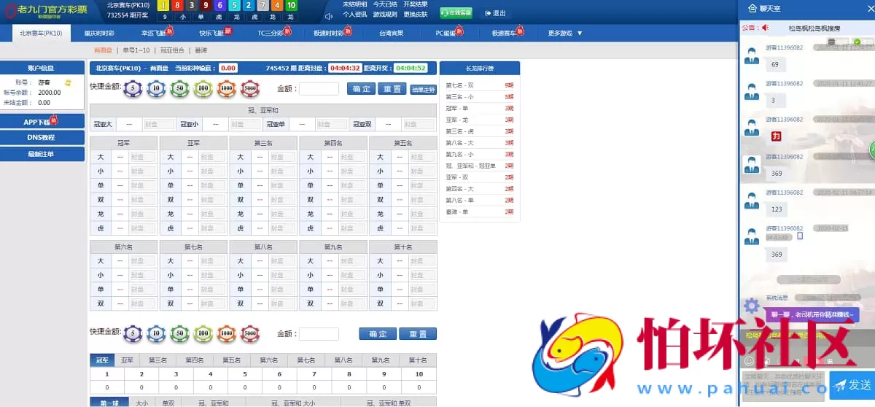Click the red 力 sticker message in chat
This screenshot has width=875, height=407.
[777, 135]
